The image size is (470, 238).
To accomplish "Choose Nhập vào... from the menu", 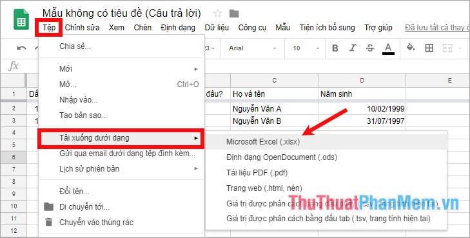I will click(121, 100).
